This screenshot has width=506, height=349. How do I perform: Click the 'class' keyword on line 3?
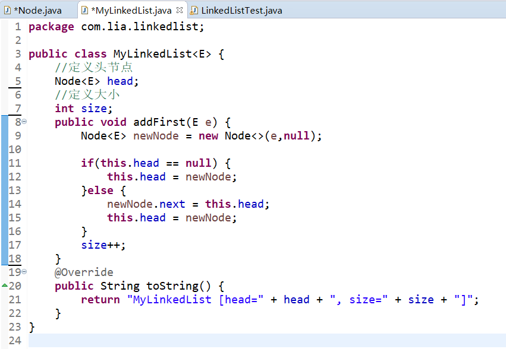pos(90,54)
